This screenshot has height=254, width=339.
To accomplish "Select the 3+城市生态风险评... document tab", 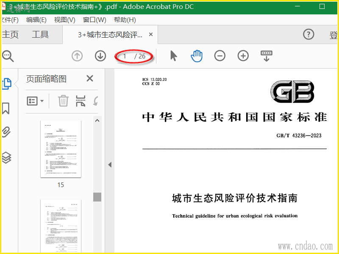I will coord(110,35).
